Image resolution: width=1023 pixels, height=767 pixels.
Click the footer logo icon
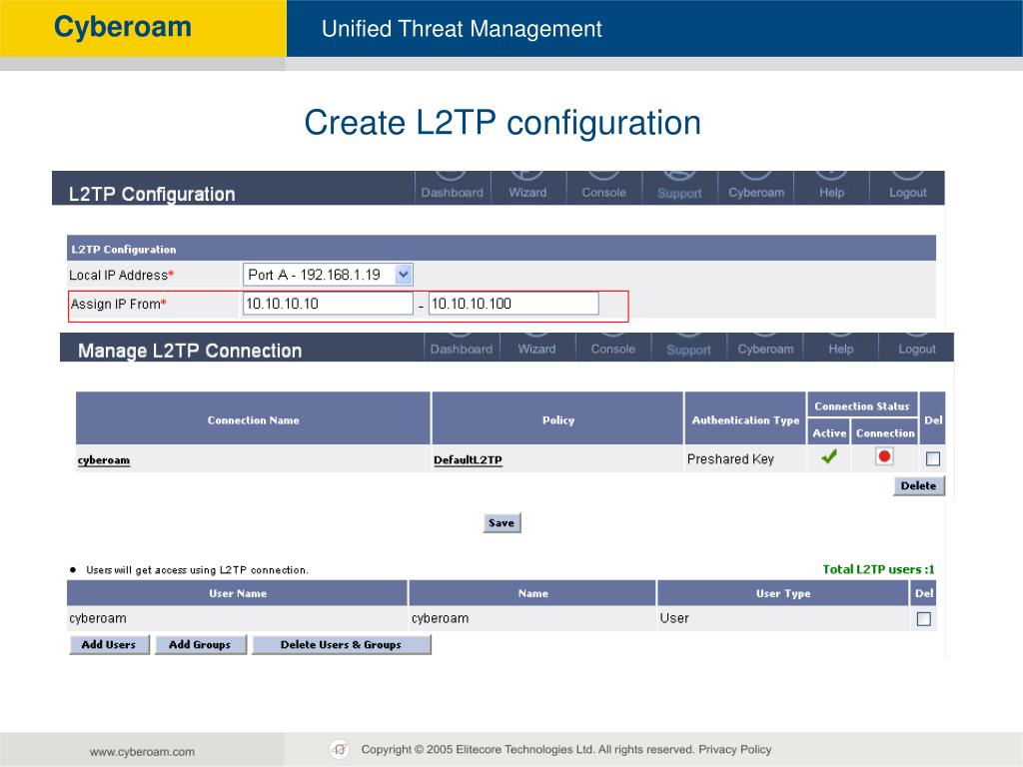pos(340,749)
